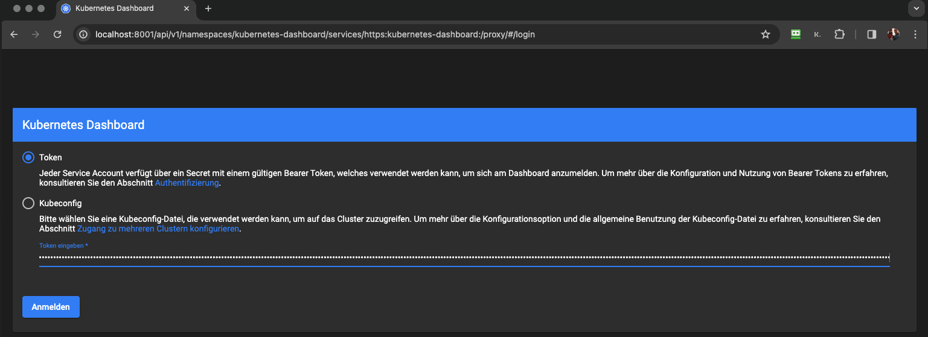Image resolution: width=928 pixels, height=337 pixels.
Task: Open the Extensions puzzle piece menu
Action: 839,34
